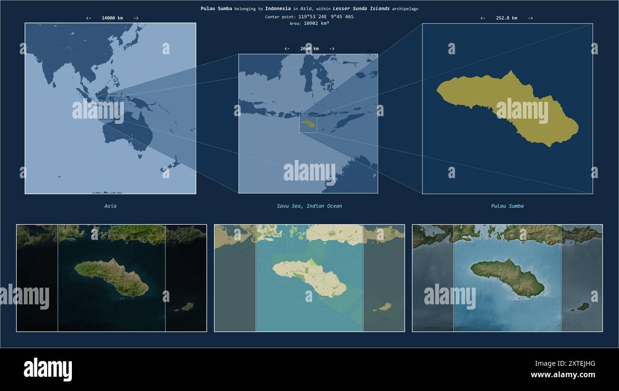The width and height of the screenshot is (619, 391).
Task: Select the Savu Sea regional map panel
Action: [x=308, y=124]
